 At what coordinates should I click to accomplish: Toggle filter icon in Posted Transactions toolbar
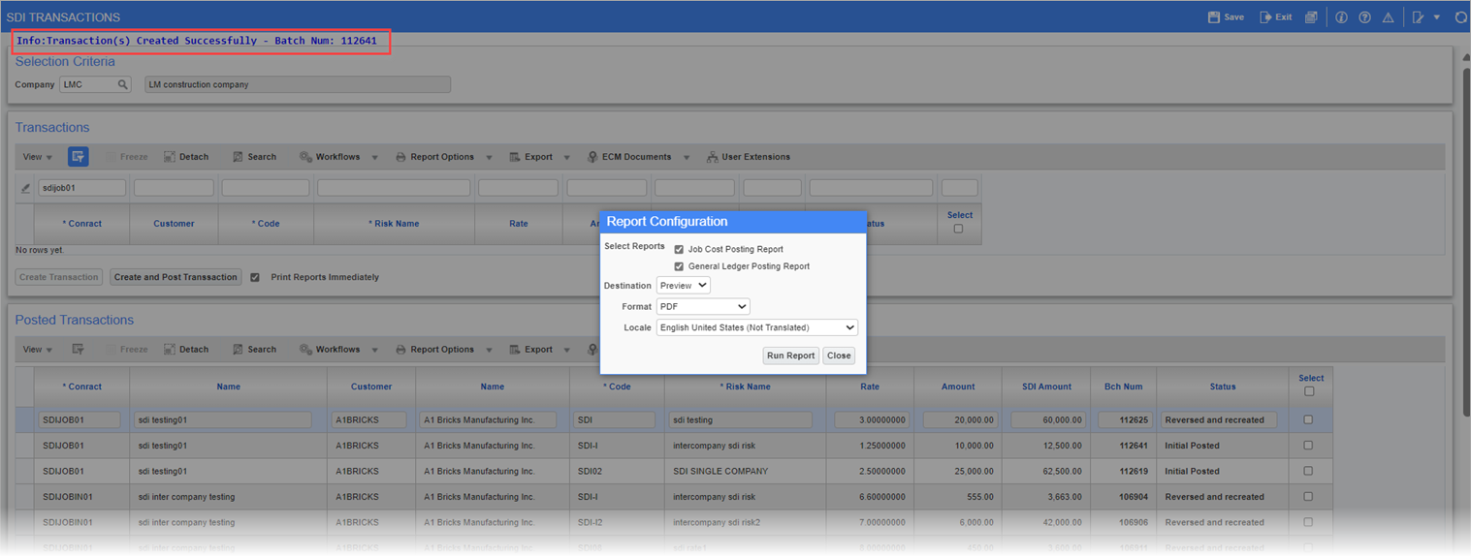(x=79, y=349)
